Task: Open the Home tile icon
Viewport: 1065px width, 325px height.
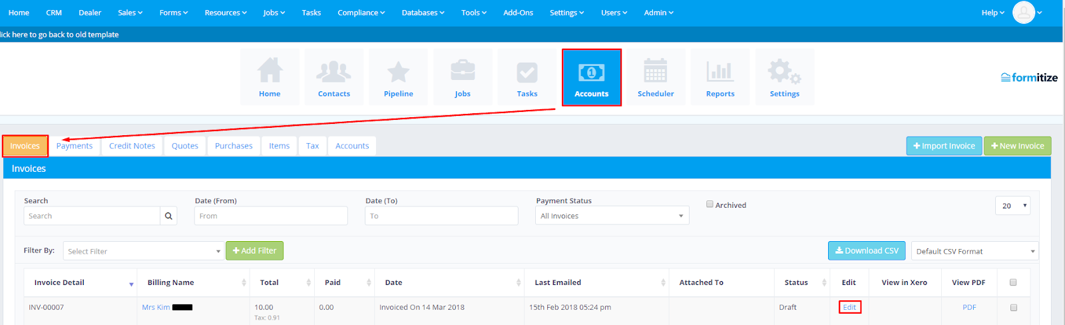Action: pos(270,77)
